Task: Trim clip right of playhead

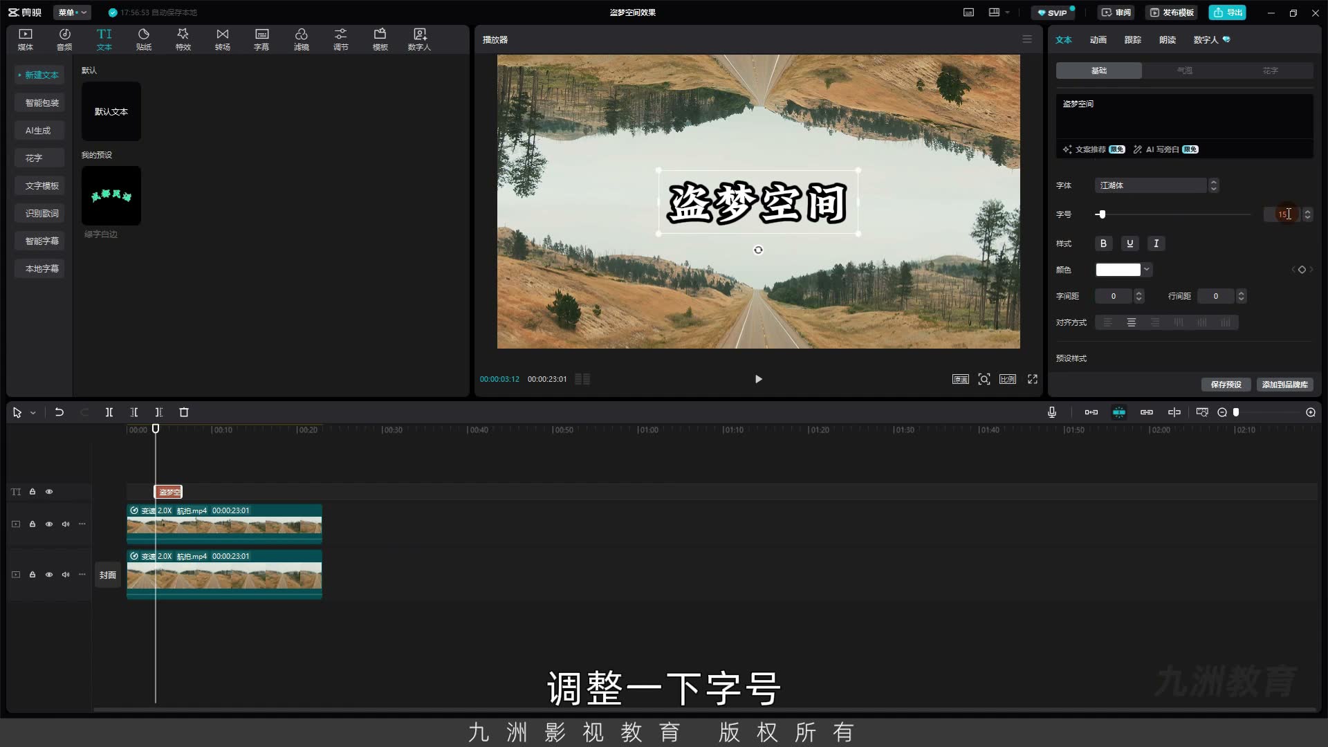Action: coord(159,412)
